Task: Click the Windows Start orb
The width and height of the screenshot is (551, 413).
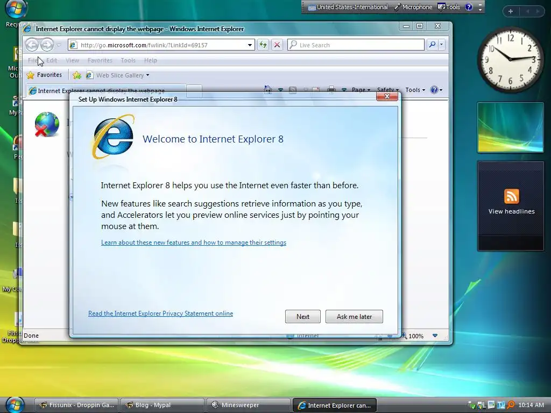Action: (x=15, y=404)
